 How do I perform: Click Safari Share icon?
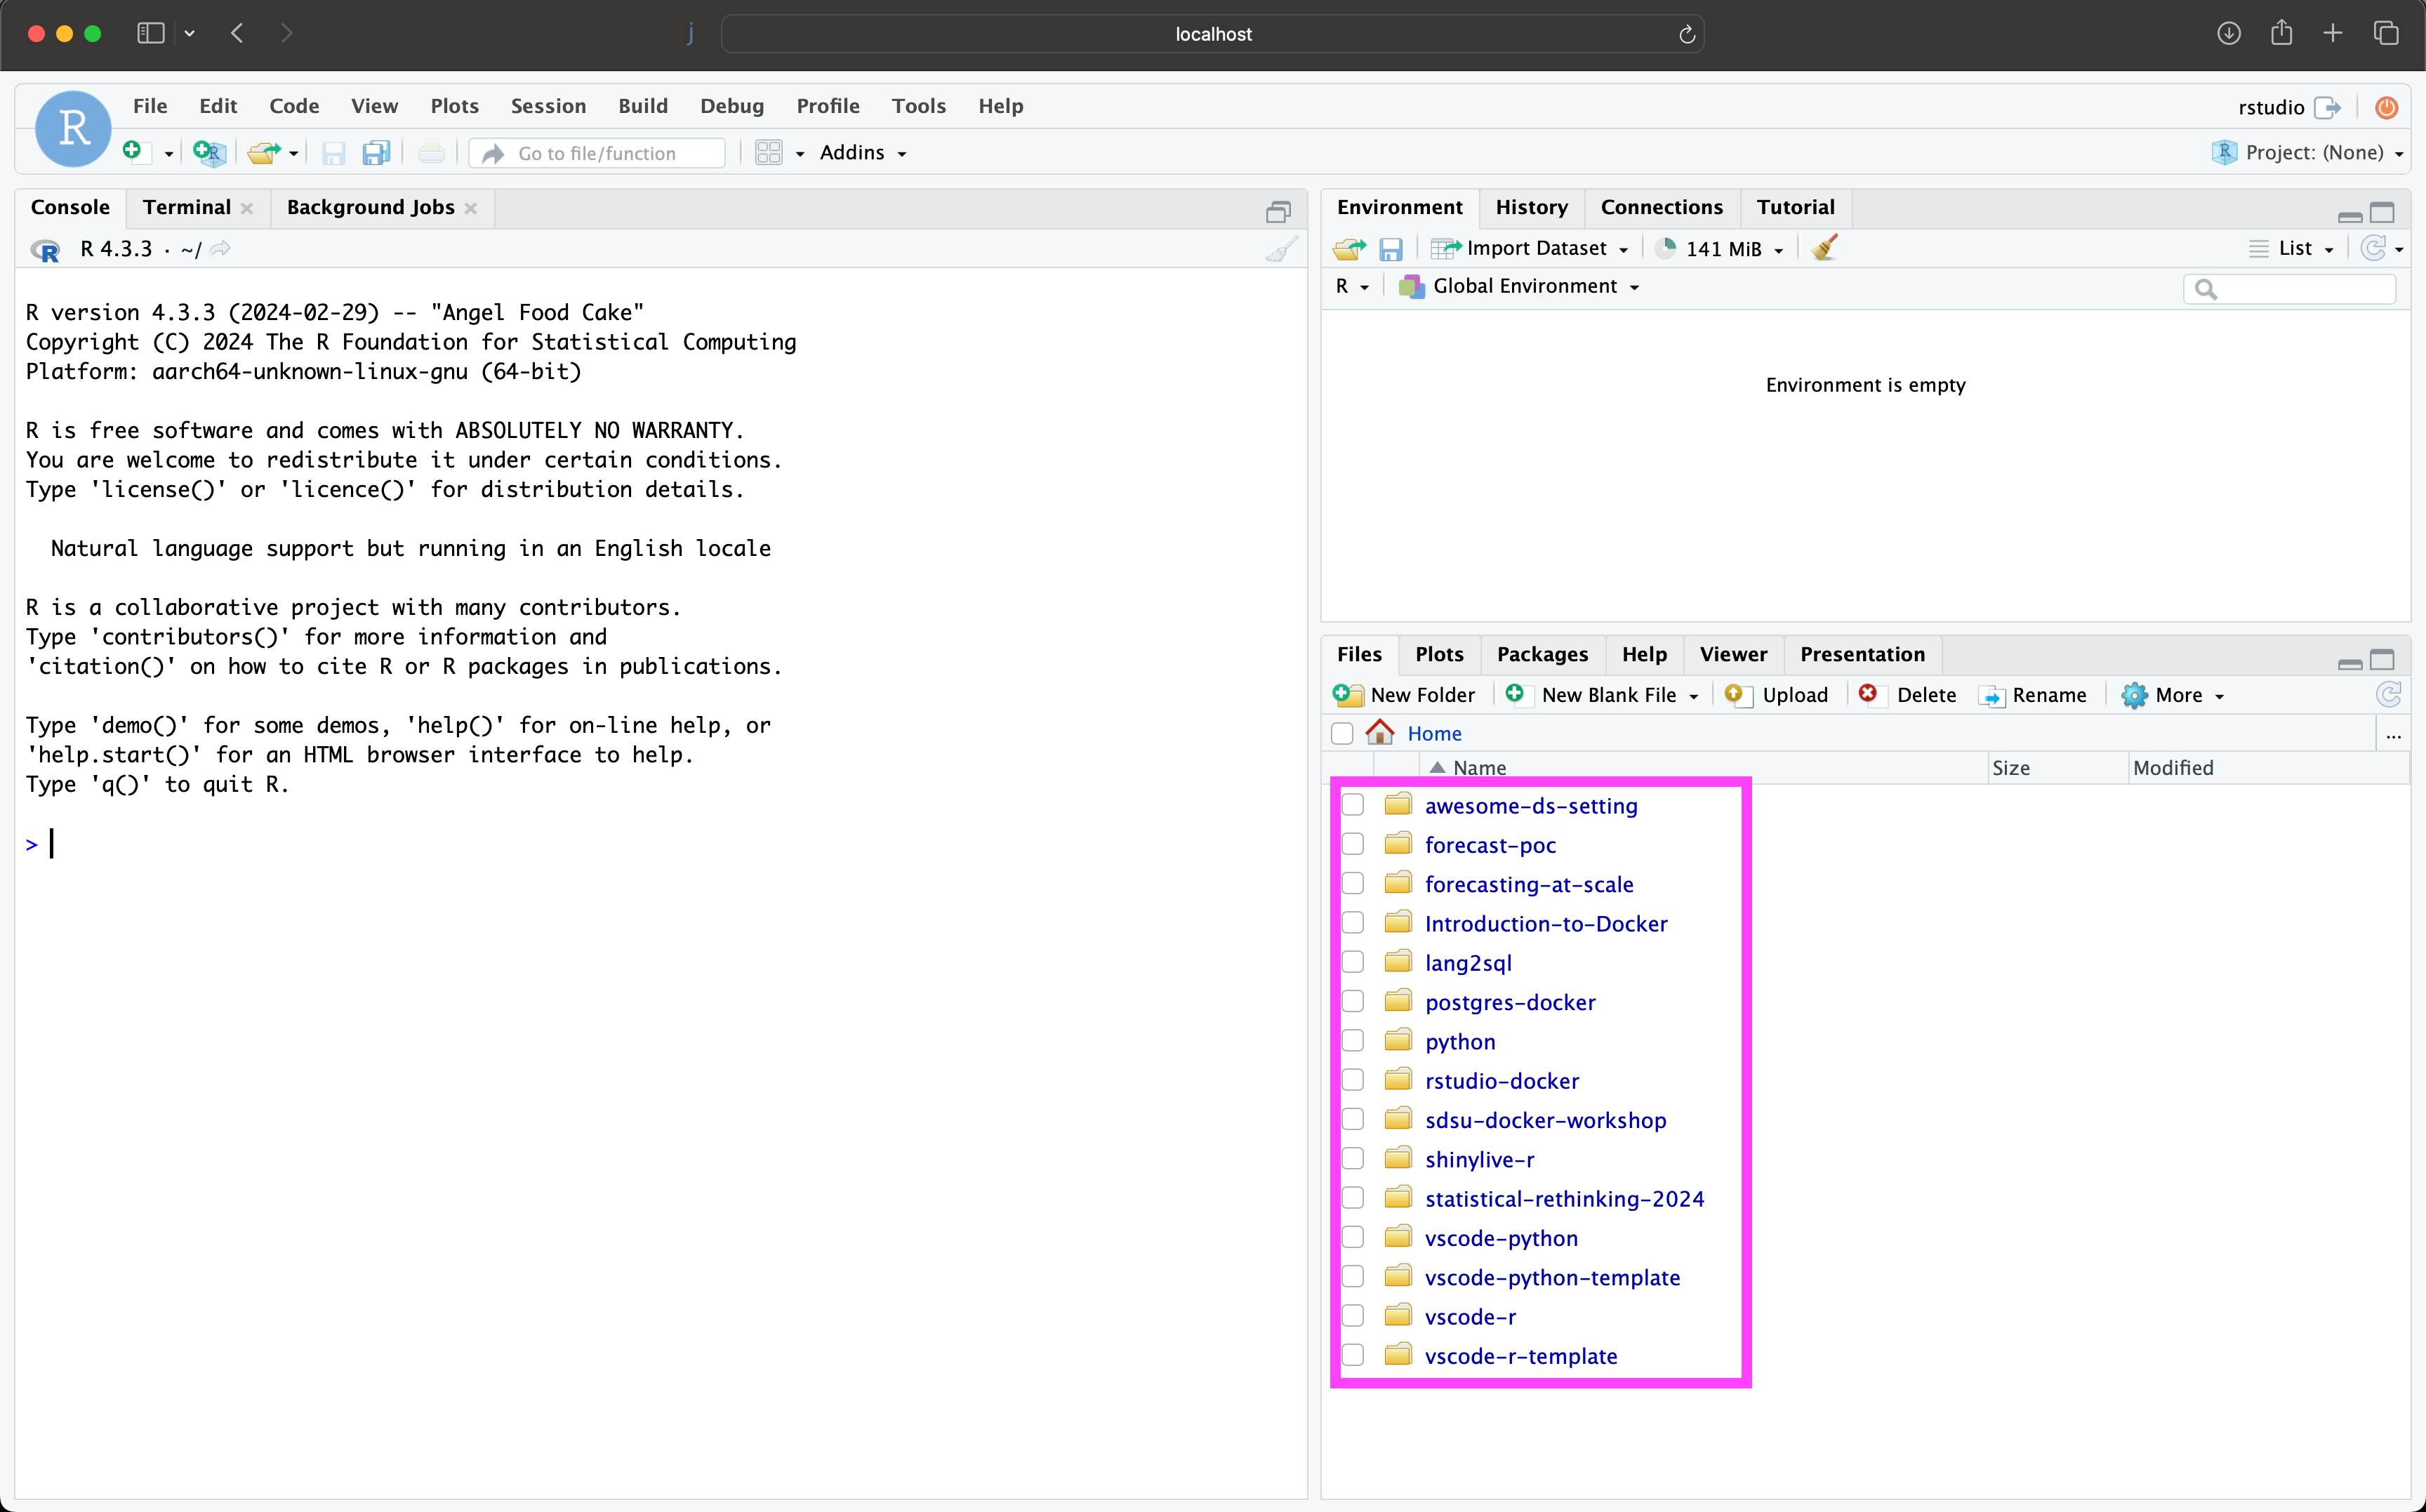tap(2281, 33)
